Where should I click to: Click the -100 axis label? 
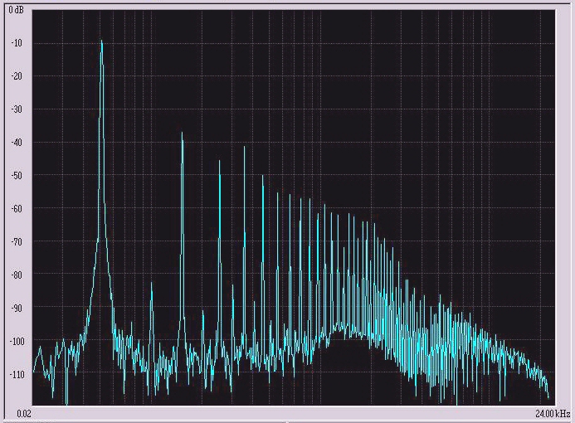tap(17, 341)
